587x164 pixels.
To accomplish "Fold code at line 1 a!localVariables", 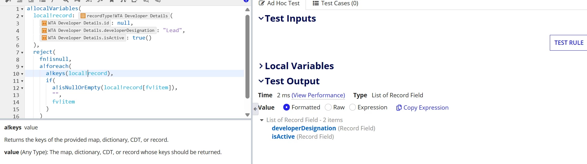I will tap(22, 9).
